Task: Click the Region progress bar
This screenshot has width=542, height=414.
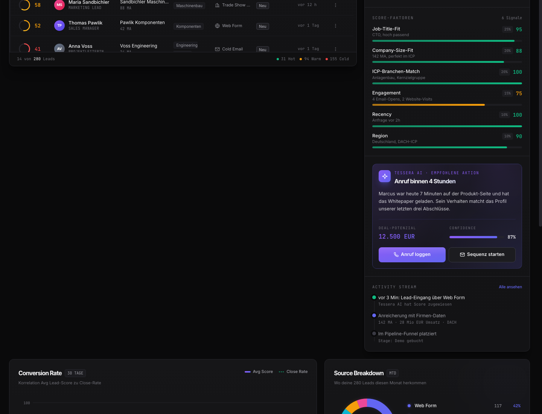Action: pos(447,148)
